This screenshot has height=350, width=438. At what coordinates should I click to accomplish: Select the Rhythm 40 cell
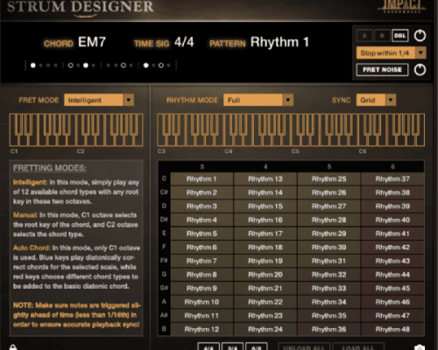click(392, 220)
